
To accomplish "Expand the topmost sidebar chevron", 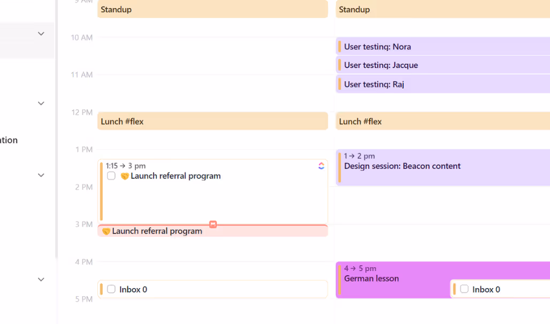I will pyautogui.click(x=41, y=34).
